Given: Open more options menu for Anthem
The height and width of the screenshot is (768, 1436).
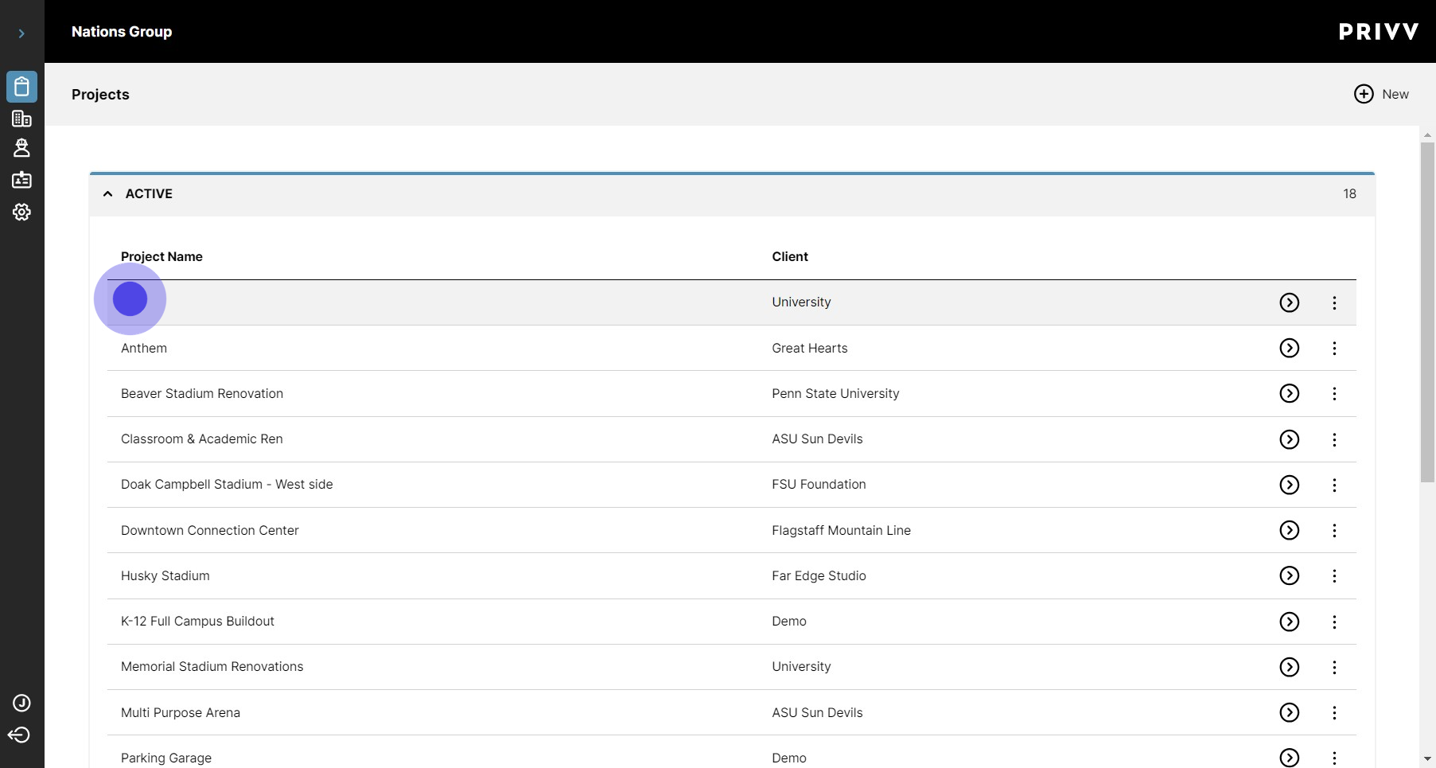Looking at the screenshot, I should click(x=1334, y=348).
